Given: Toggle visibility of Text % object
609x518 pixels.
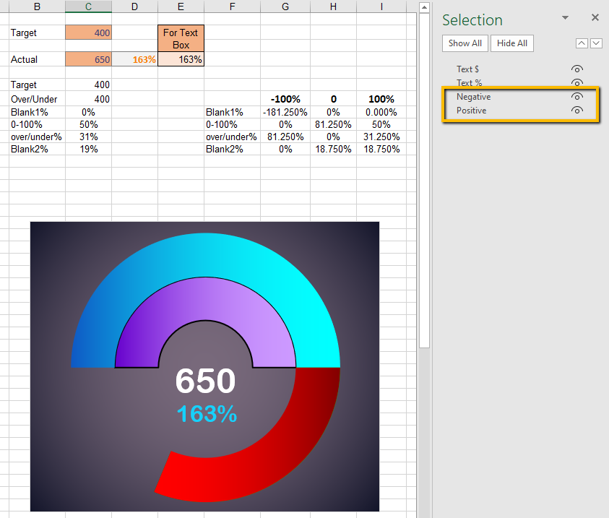Looking at the screenshot, I should point(576,82).
